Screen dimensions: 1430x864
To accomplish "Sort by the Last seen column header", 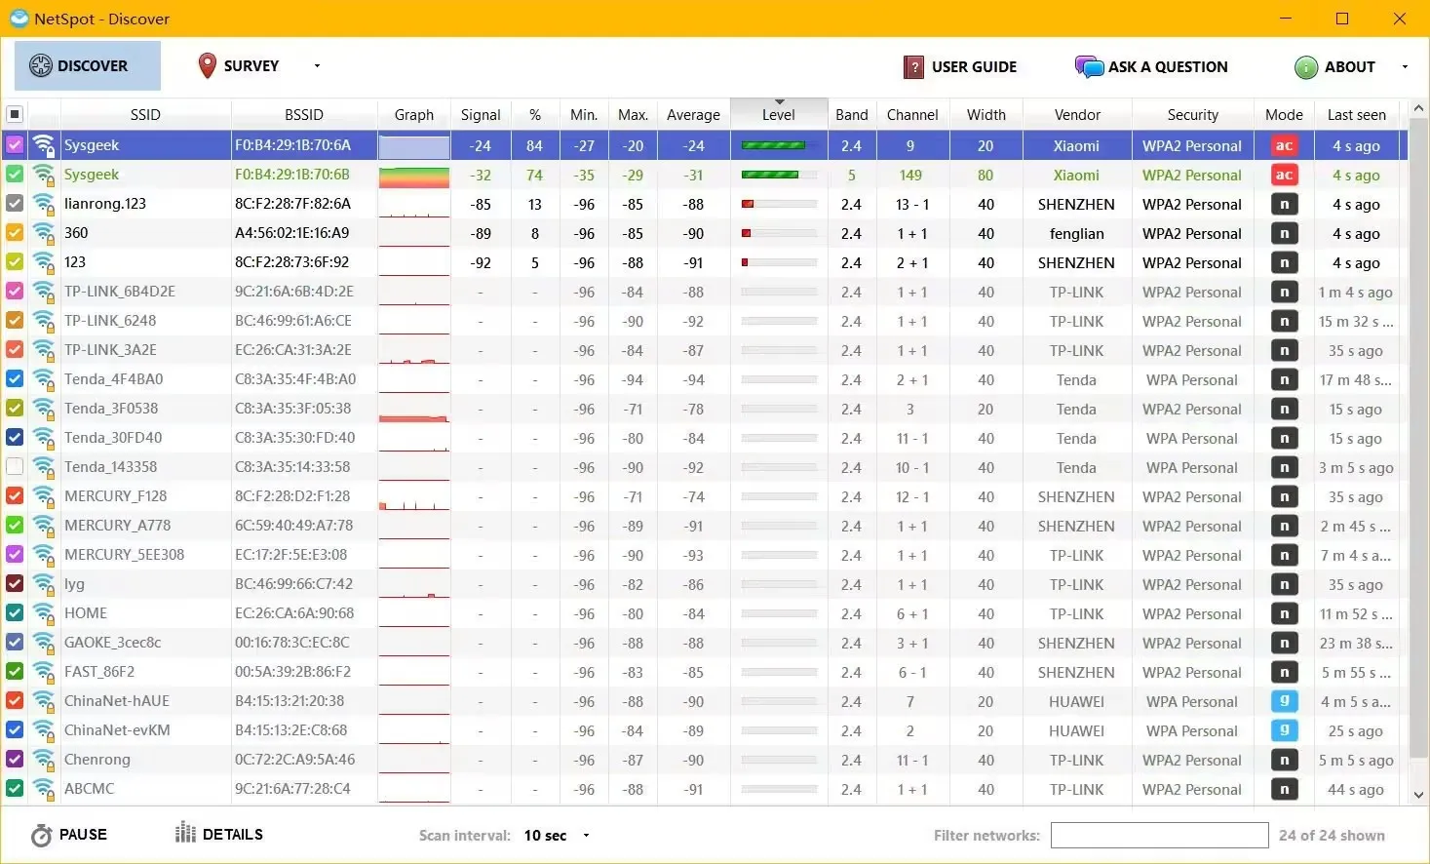I will [1356, 114].
